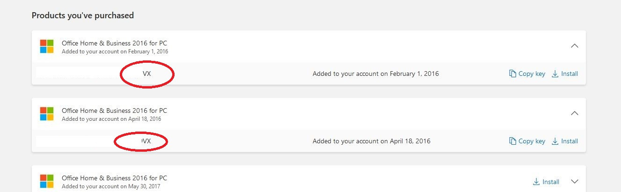Expand the May 30, 2017 Office product card
This screenshot has width=621, height=192.
pos(575,182)
